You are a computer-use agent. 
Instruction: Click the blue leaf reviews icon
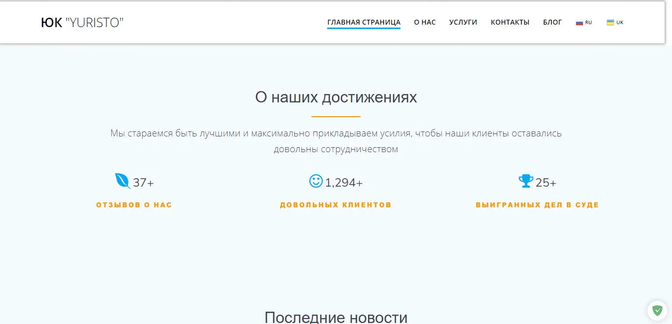click(122, 181)
